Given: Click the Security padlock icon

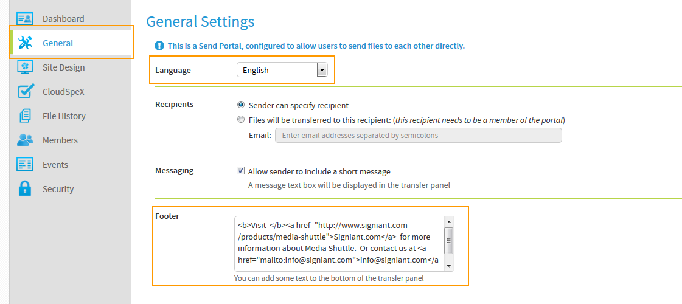Looking at the screenshot, I should click(25, 188).
